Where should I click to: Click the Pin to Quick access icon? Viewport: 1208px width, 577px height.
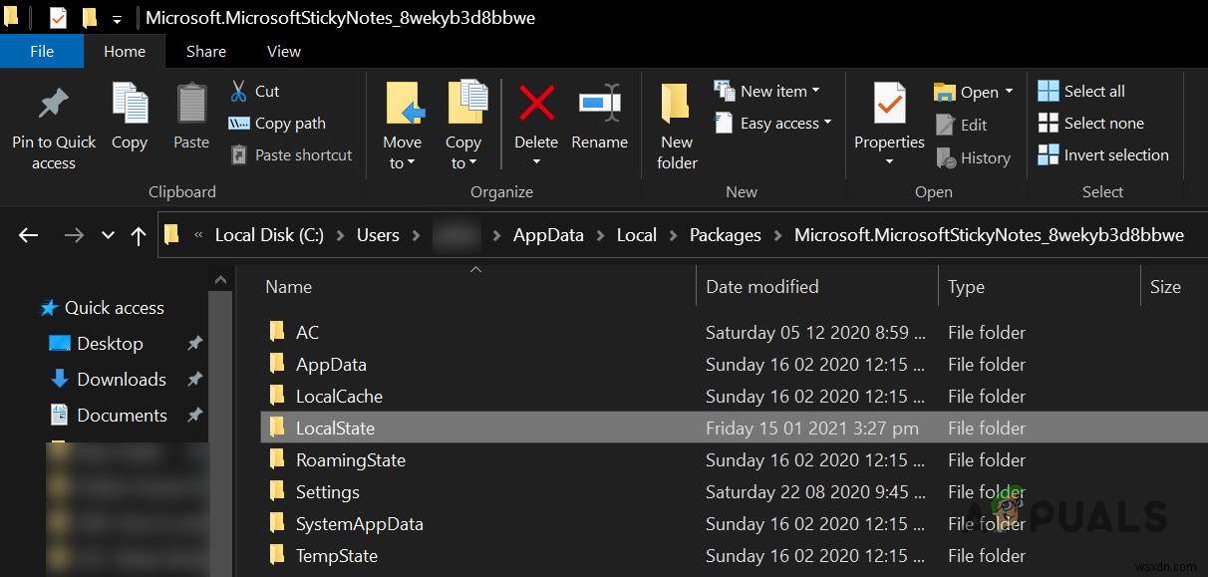(53, 105)
